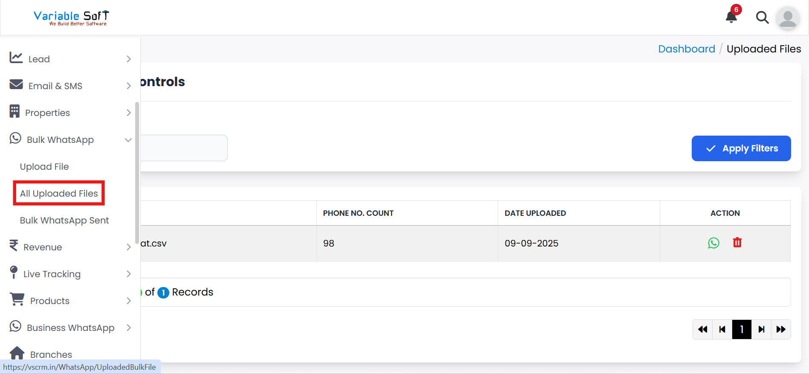Open the notifications bell icon
Viewport: 809px width, 374px height.
(731, 17)
